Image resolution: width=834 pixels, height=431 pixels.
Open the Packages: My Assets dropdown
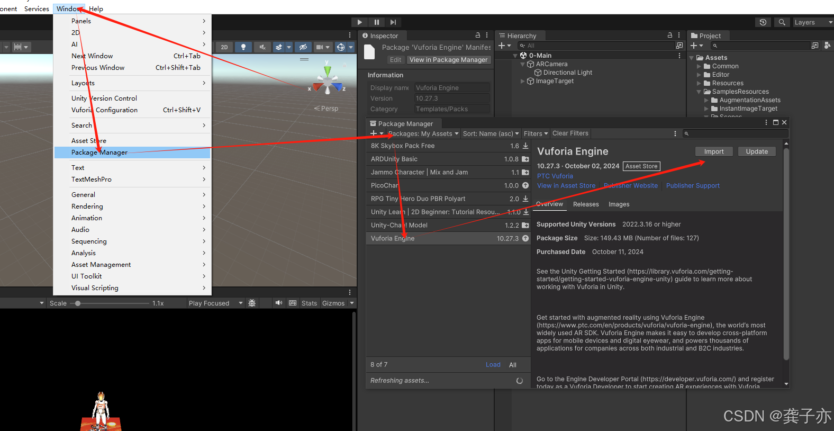tap(423, 133)
